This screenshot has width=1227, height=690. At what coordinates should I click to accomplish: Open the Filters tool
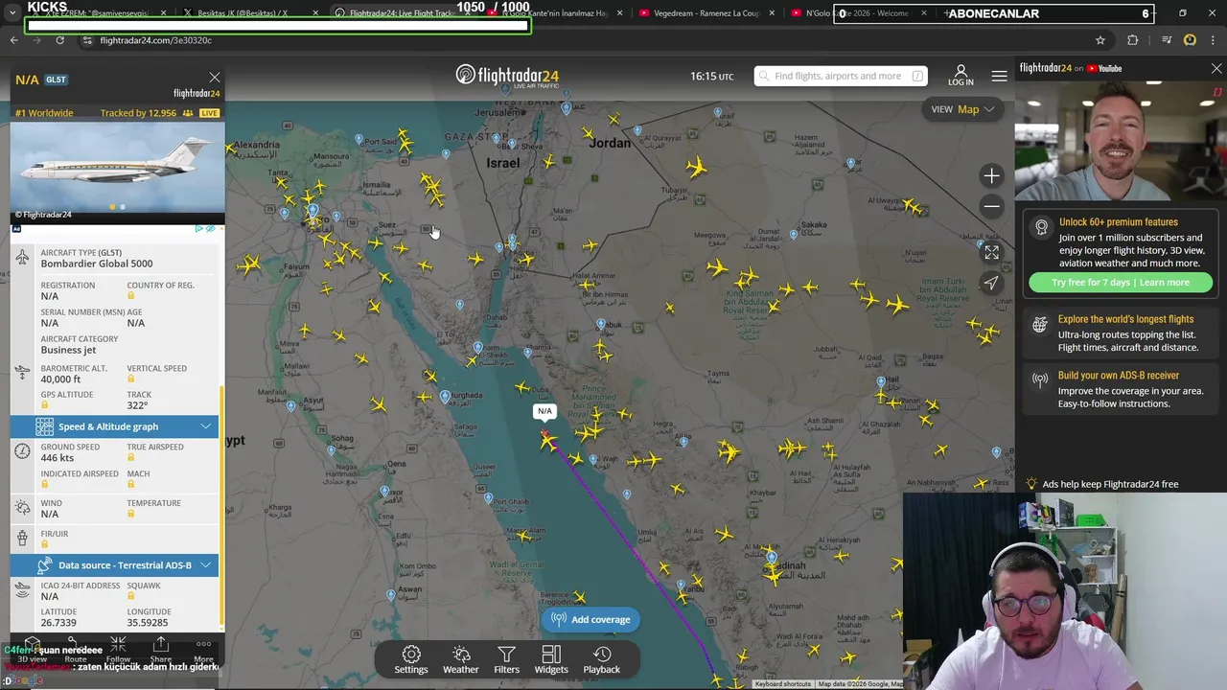click(x=506, y=659)
